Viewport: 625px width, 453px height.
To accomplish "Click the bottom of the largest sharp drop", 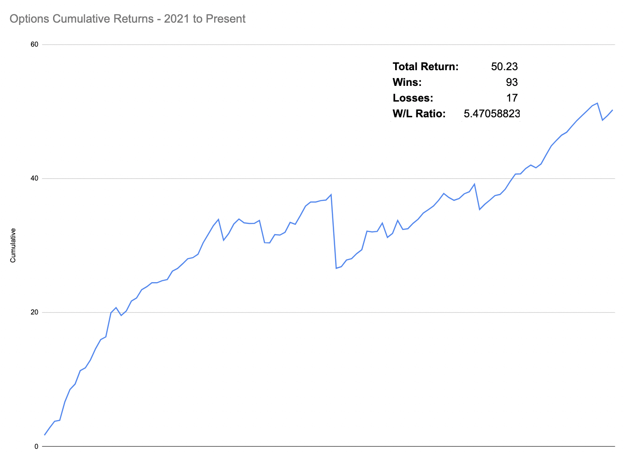I will click(x=336, y=268).
